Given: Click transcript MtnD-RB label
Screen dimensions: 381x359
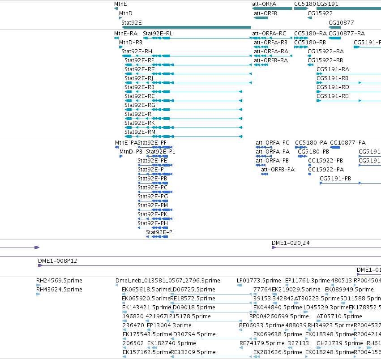Looking at the screenshot, I should pyautogui.click(x=130, y=42).
